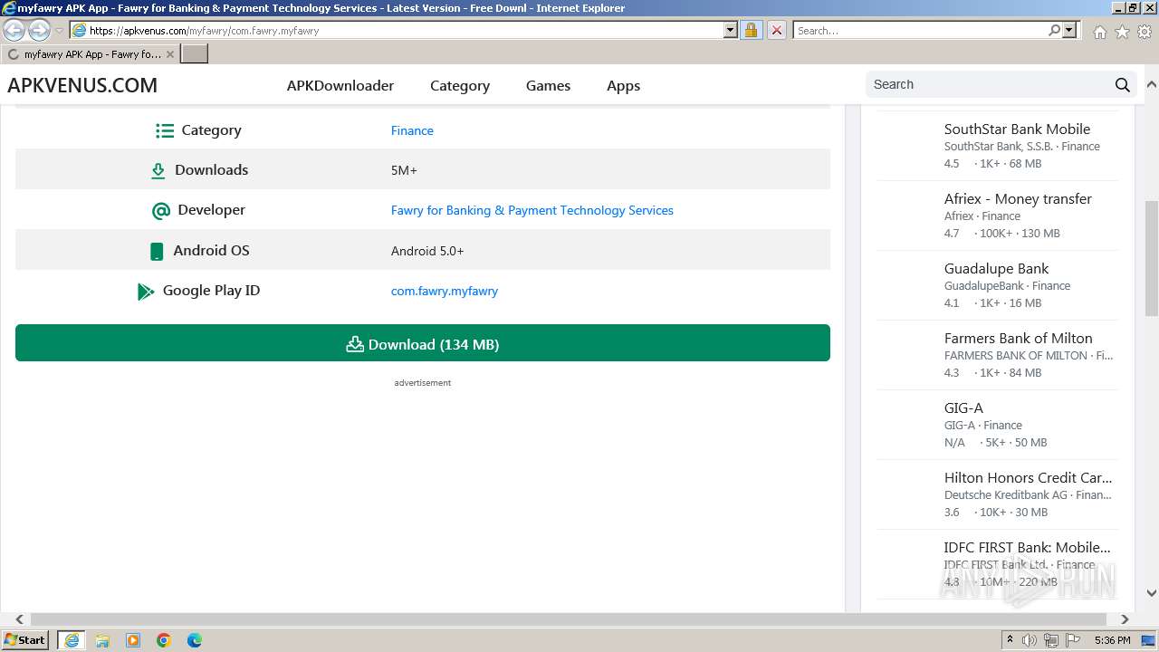This screenshot has height=652, width=1159.
Task: Open the APKDownloader menu item
Action: 340,86
